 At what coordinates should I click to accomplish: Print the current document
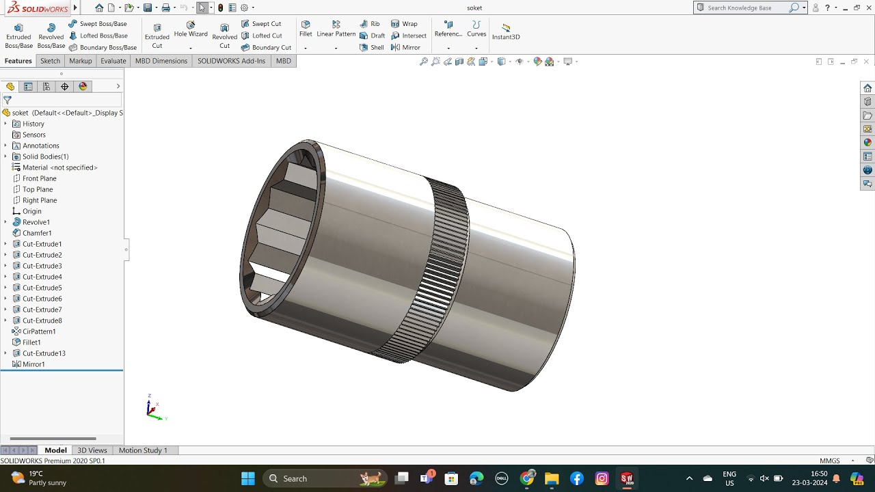click(165, 8)
